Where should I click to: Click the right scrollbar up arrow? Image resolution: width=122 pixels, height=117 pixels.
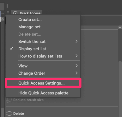point(120,28)
